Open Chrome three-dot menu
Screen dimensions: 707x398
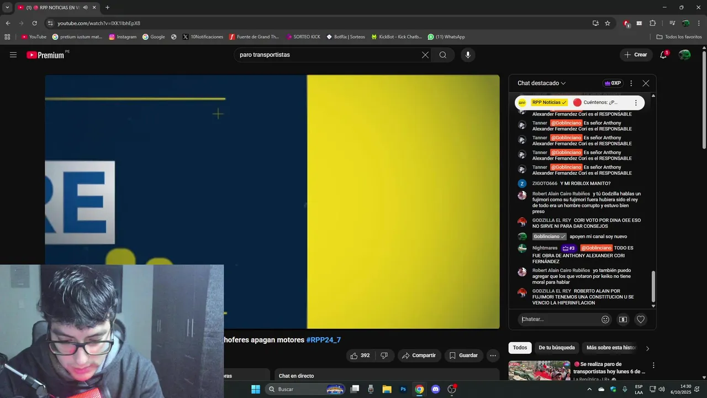[698, 23]
